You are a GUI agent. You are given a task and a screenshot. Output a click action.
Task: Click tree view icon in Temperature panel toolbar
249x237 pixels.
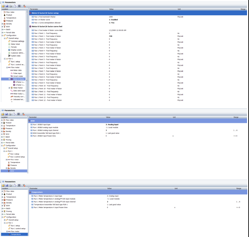(x=15, y=185)
